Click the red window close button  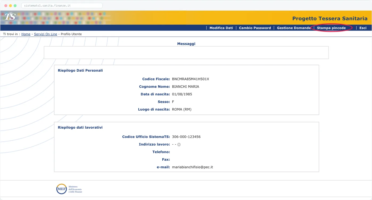[x=6, y=6]
